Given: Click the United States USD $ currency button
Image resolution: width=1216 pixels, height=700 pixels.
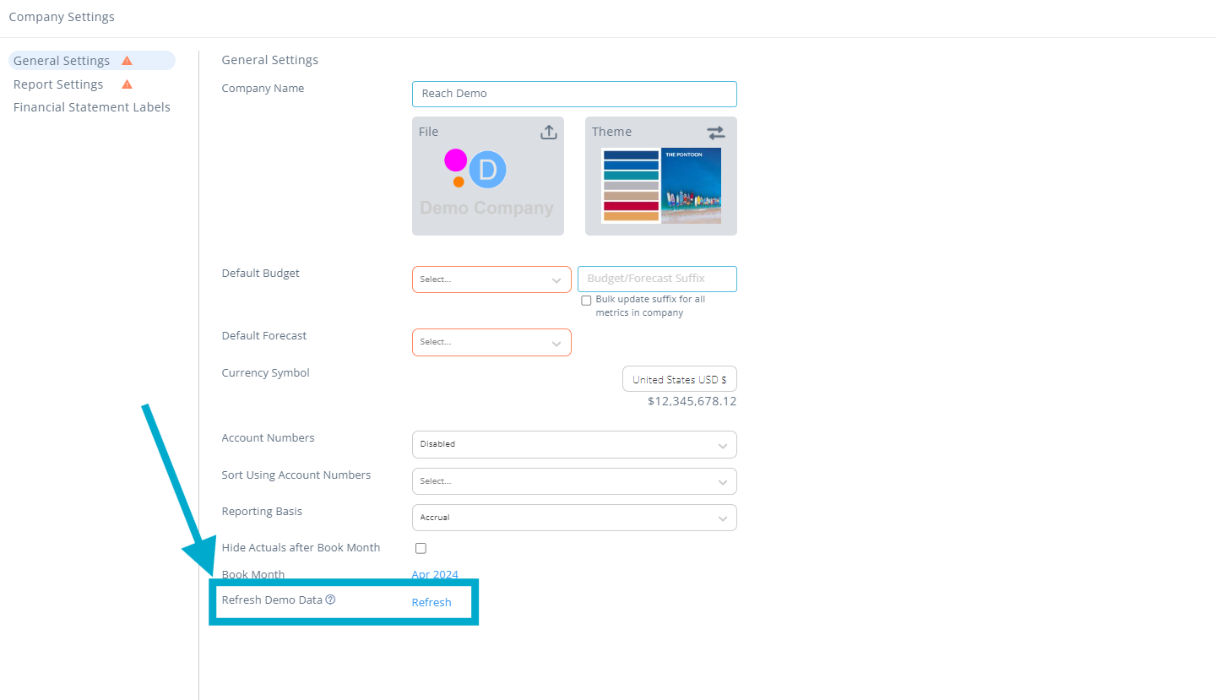Looking at the screenshot, I should (679, 379).
